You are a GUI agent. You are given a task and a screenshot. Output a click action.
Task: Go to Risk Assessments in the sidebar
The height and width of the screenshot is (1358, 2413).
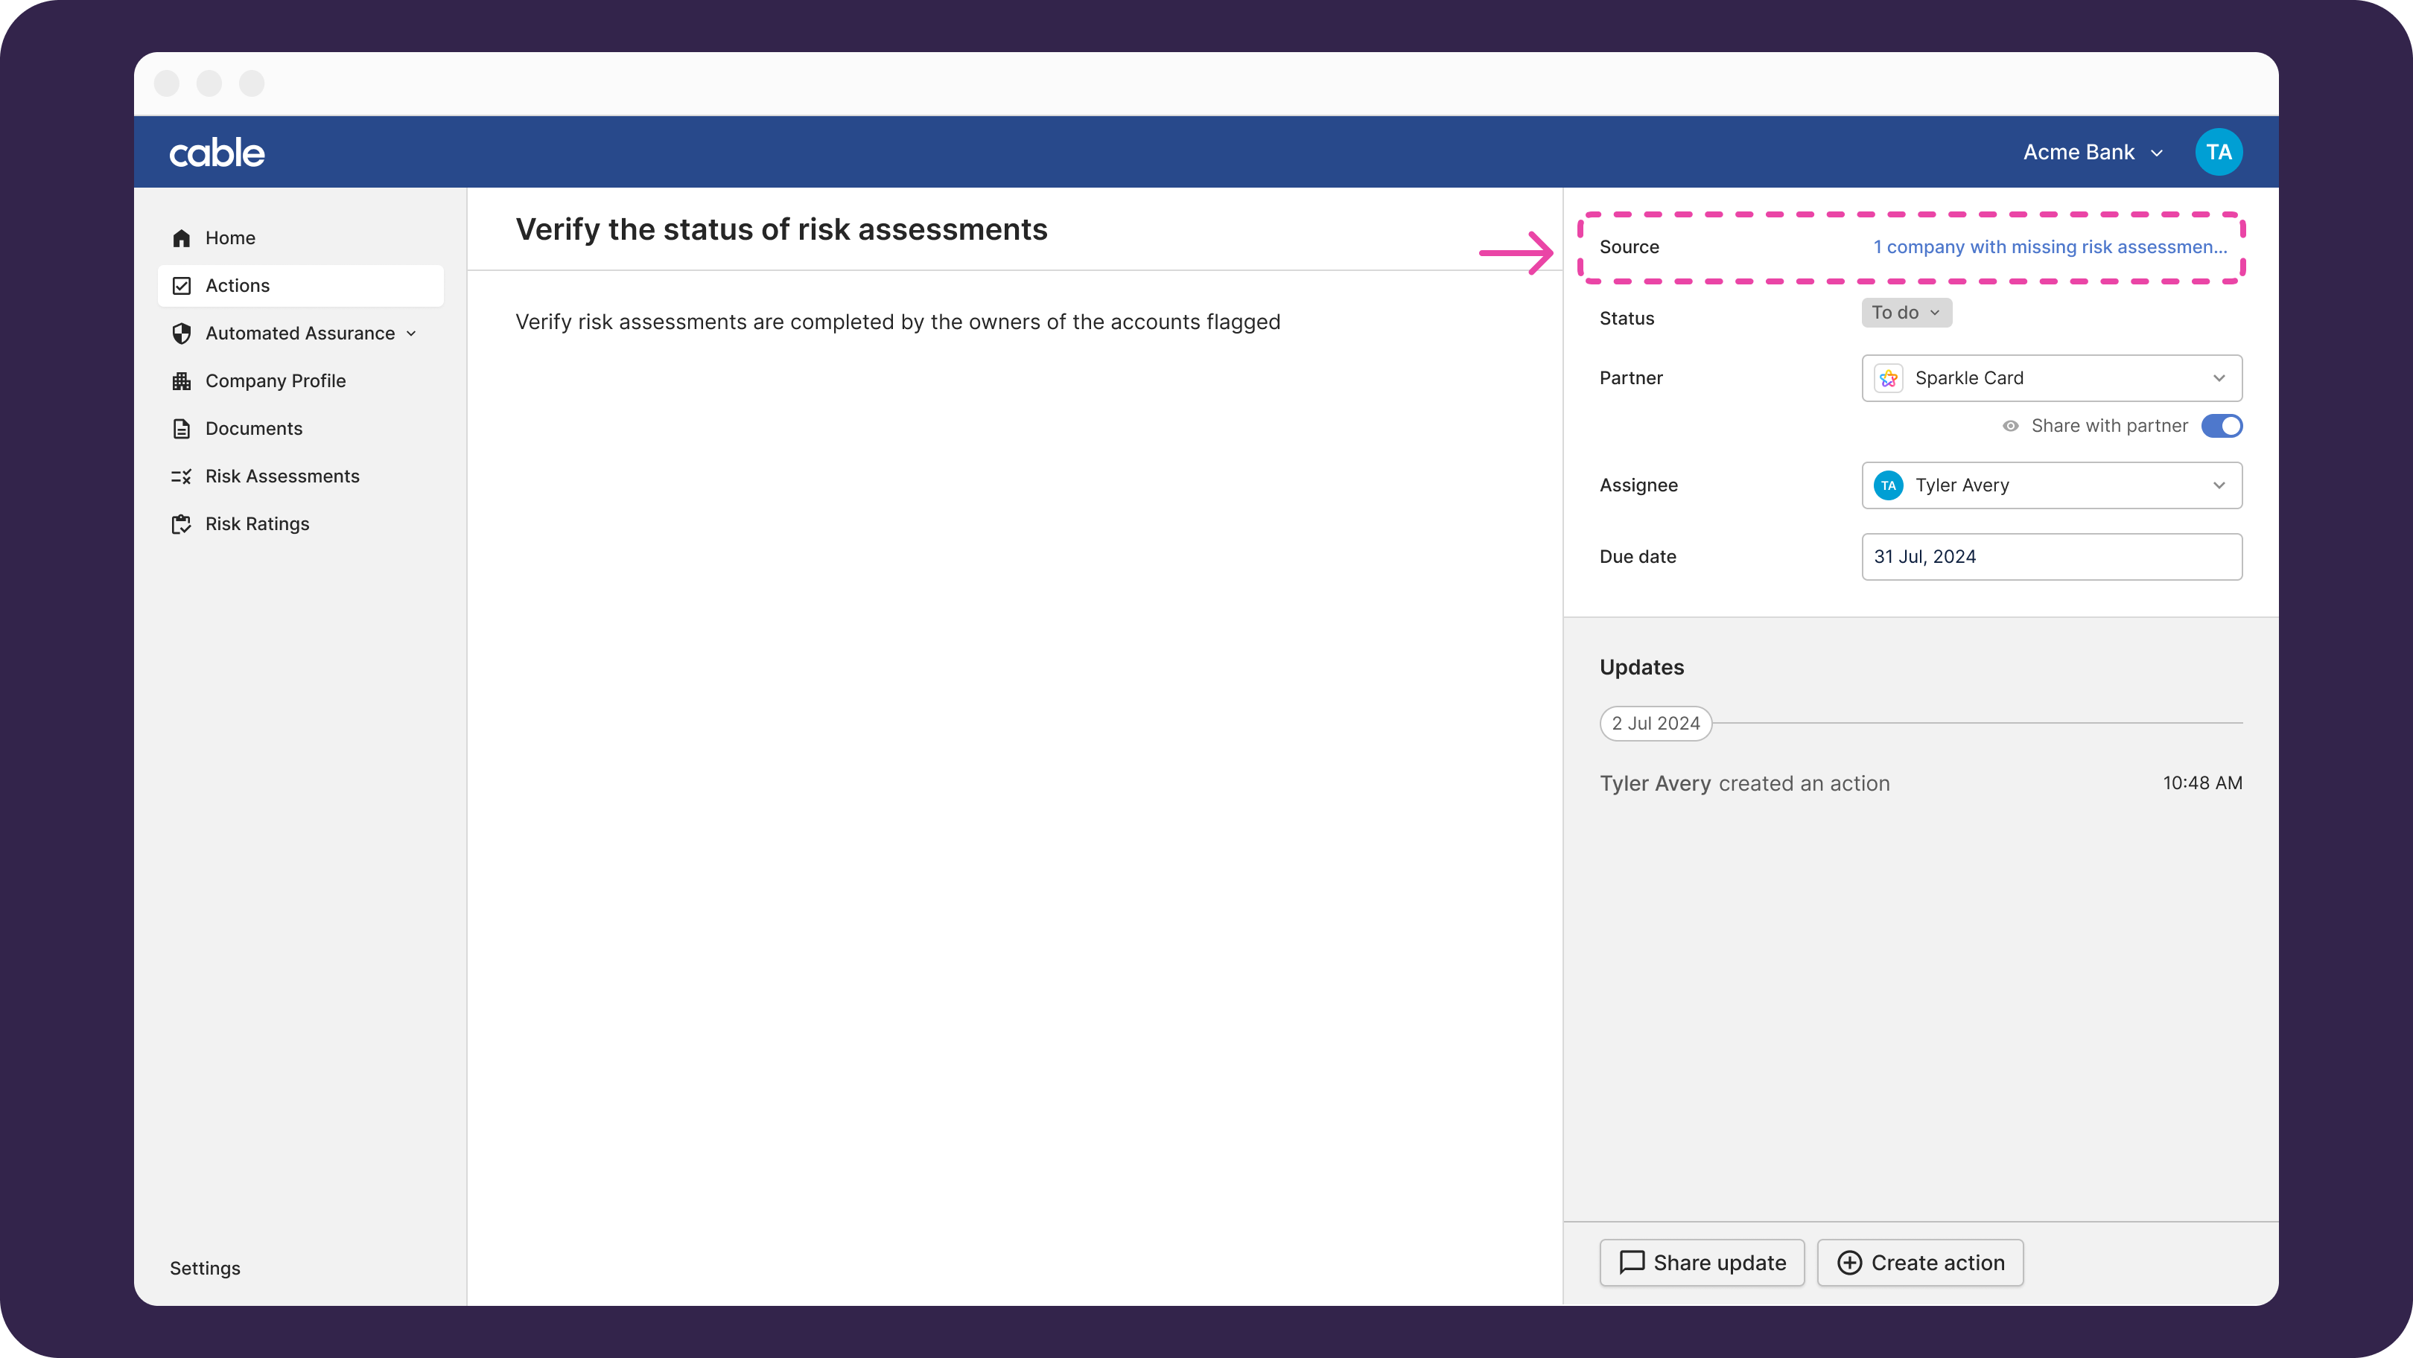(282, 476)
